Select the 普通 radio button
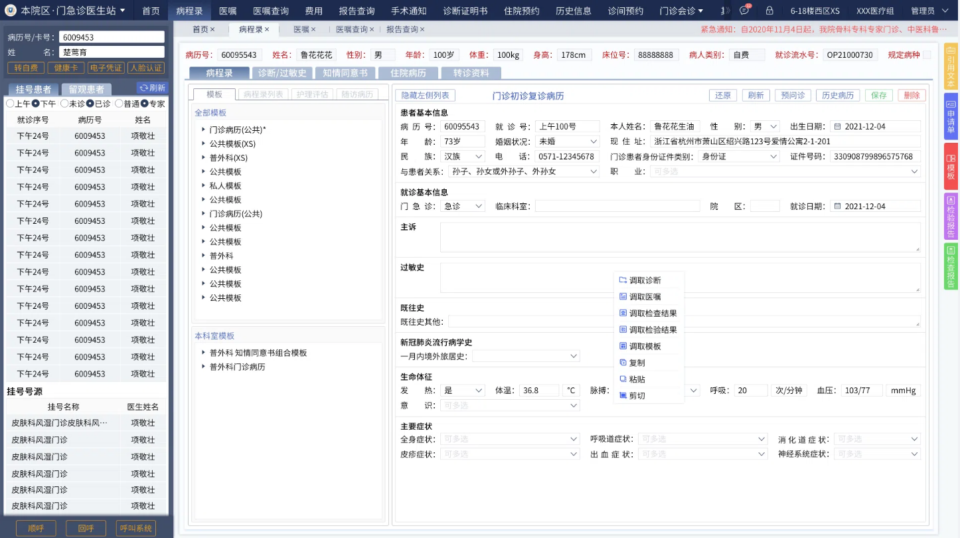 [119, 104]
